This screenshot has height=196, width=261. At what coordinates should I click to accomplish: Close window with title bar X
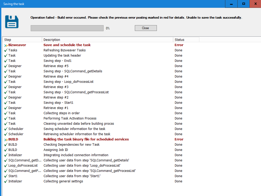pos(255,4)
